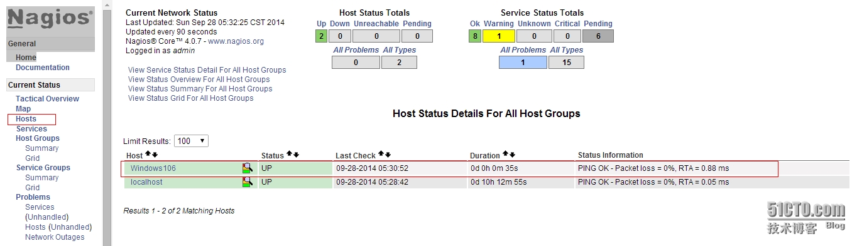This screenshot has height=246, width=857.
Task: Open Service Groups in the sidebar
Action: tap(43, 168)
